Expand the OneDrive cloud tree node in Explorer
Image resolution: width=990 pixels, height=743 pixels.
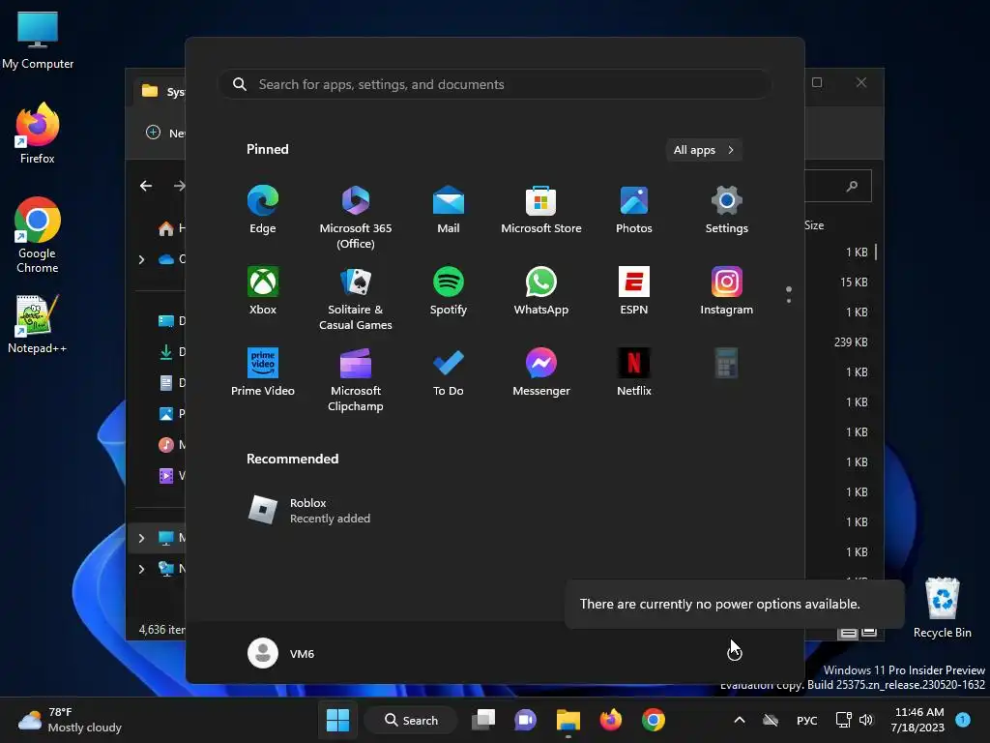141,259
